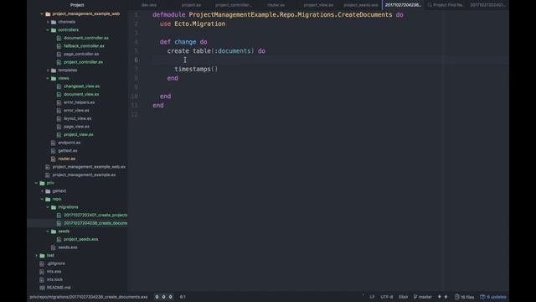Click the Project panel header
This screenshot has height=302, width=536.
[x=77, y=5]
